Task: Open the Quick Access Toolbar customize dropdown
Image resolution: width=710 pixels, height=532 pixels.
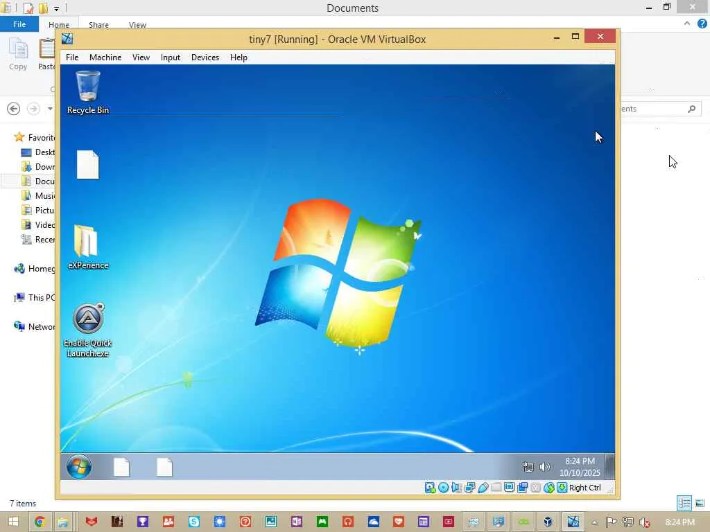Action: [x=56, y=8]
